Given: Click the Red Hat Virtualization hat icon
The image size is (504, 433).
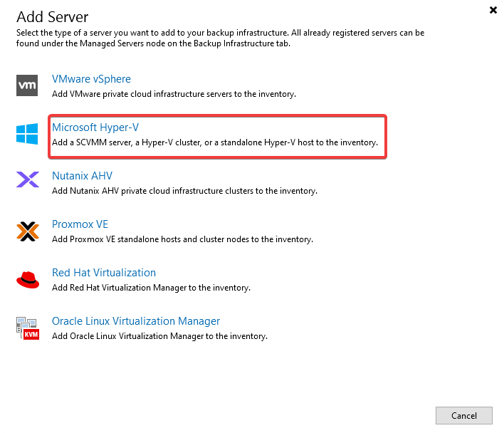Looking at the screenshot, I should pos(27,279).
